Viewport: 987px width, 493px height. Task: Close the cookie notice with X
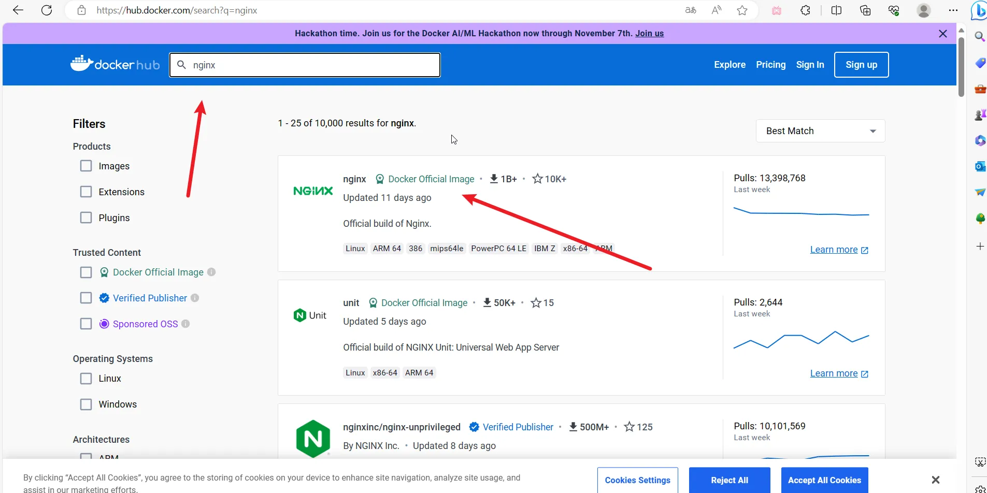936,480
